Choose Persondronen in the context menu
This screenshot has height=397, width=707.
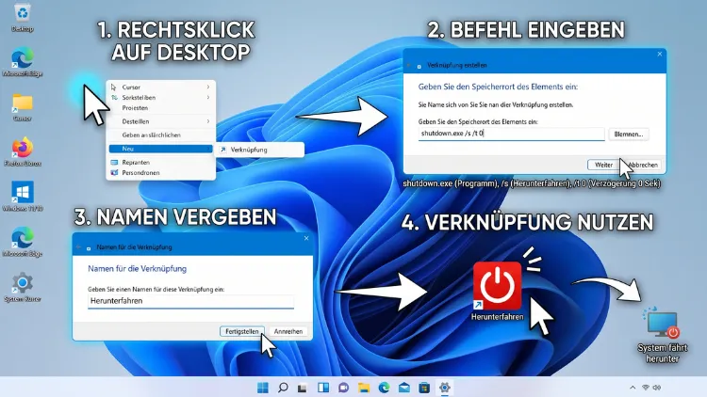[160, 172]
